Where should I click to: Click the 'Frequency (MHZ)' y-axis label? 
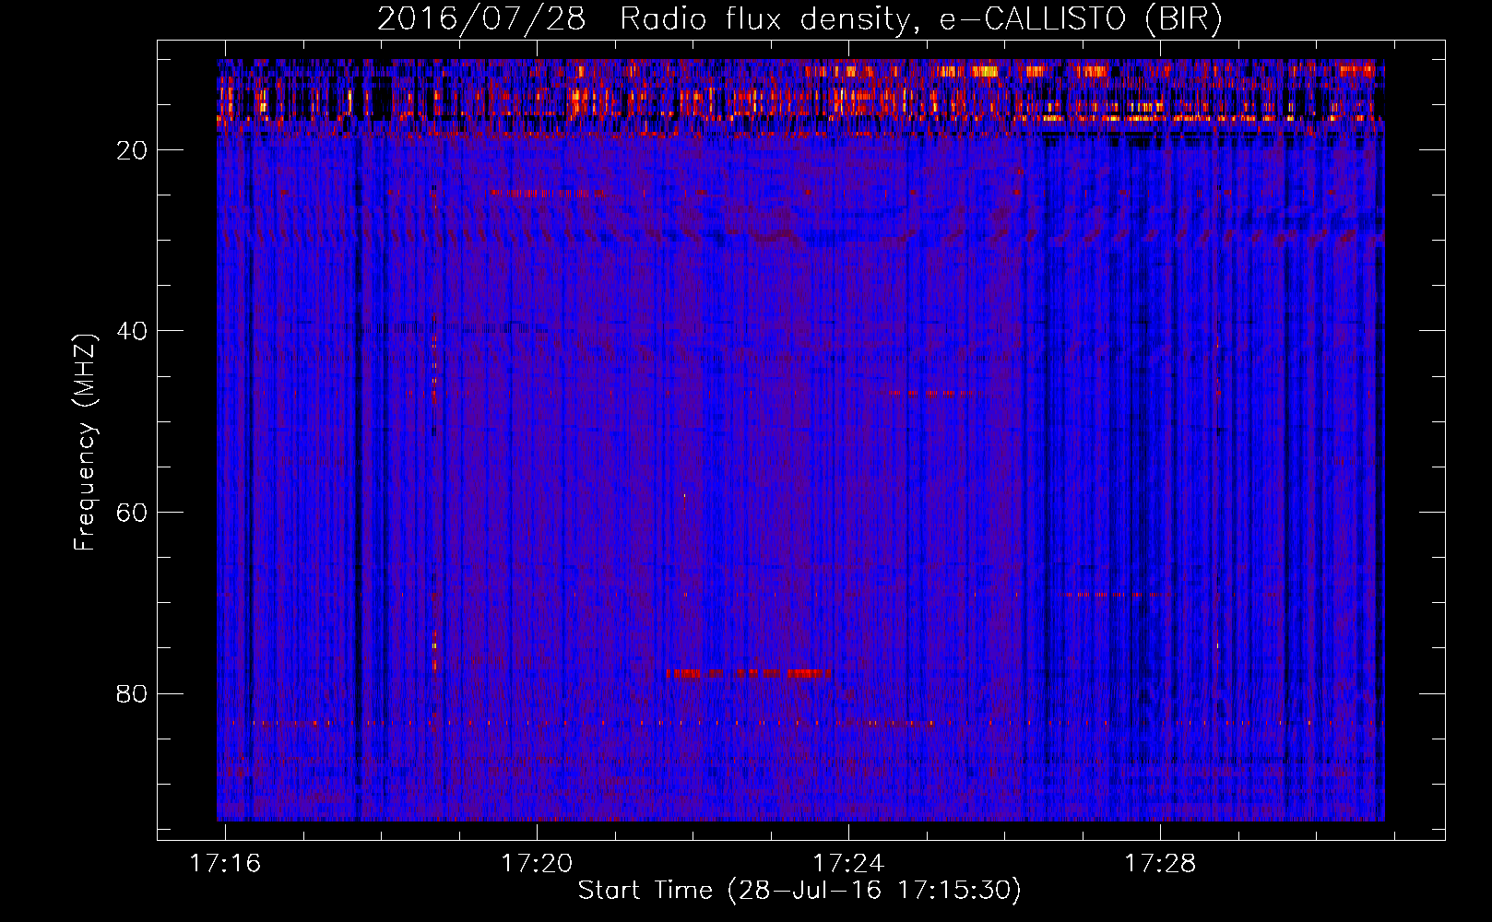(x=85, y=443)
